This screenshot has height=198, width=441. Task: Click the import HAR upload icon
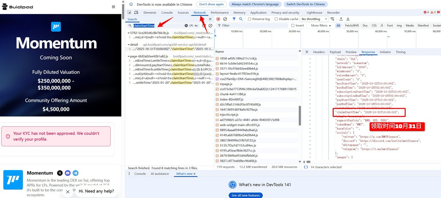(x=341, y=19)
